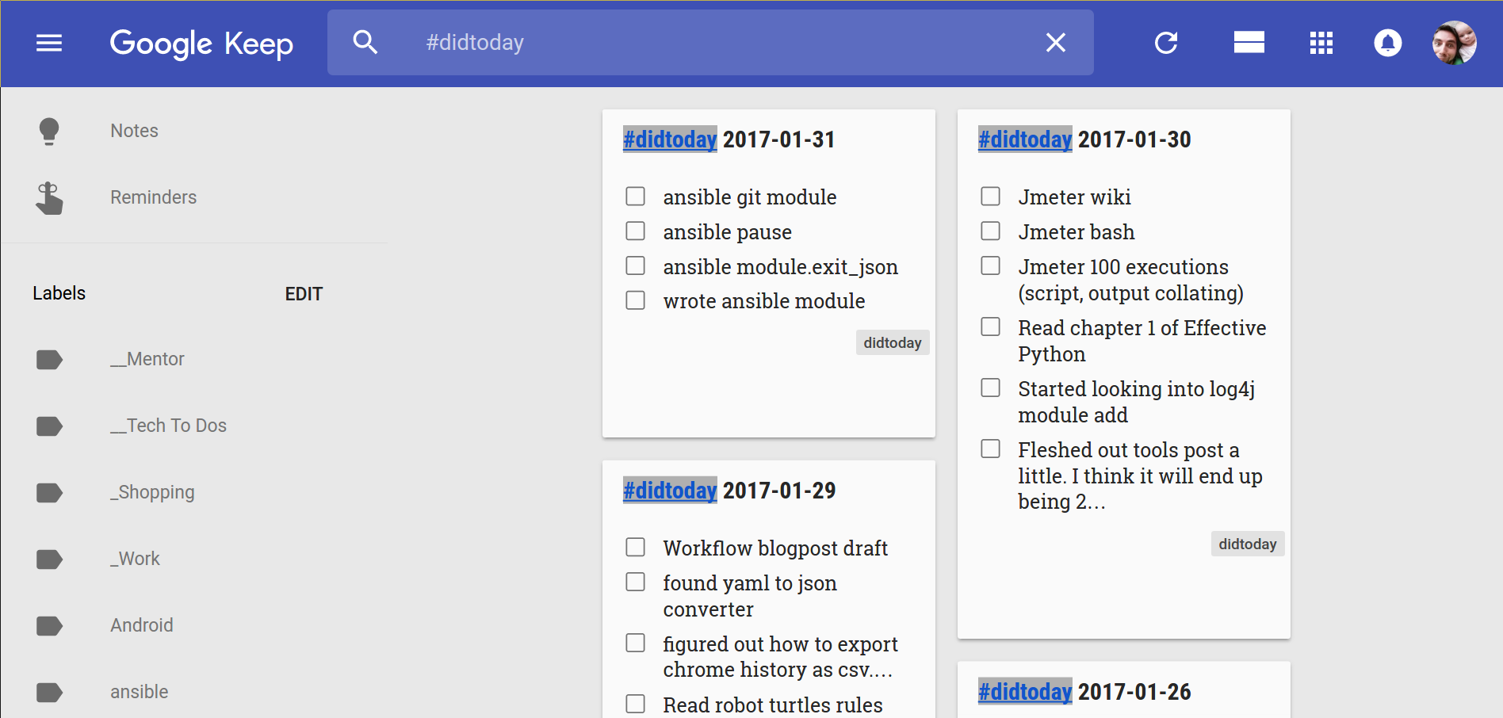The image size is (1503, 718).
Task: Switch to list view layout
Action: click(1249, 42)
